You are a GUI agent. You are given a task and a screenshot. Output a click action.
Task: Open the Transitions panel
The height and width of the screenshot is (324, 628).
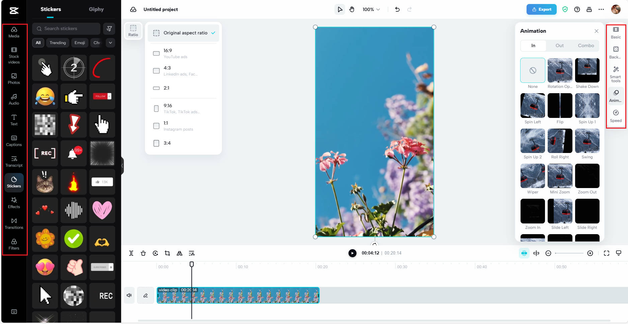pos(14,223)
